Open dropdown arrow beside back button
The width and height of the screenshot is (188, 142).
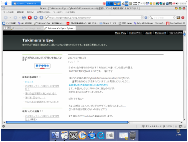coord(10,18)
